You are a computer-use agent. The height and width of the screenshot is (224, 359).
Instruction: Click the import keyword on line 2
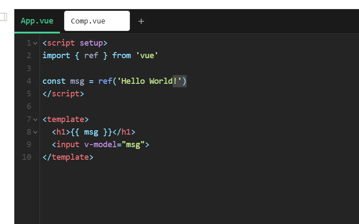(56, 56)
